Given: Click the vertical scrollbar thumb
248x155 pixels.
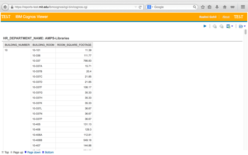Looking at the screenshot, I should [x=245, y=32].
